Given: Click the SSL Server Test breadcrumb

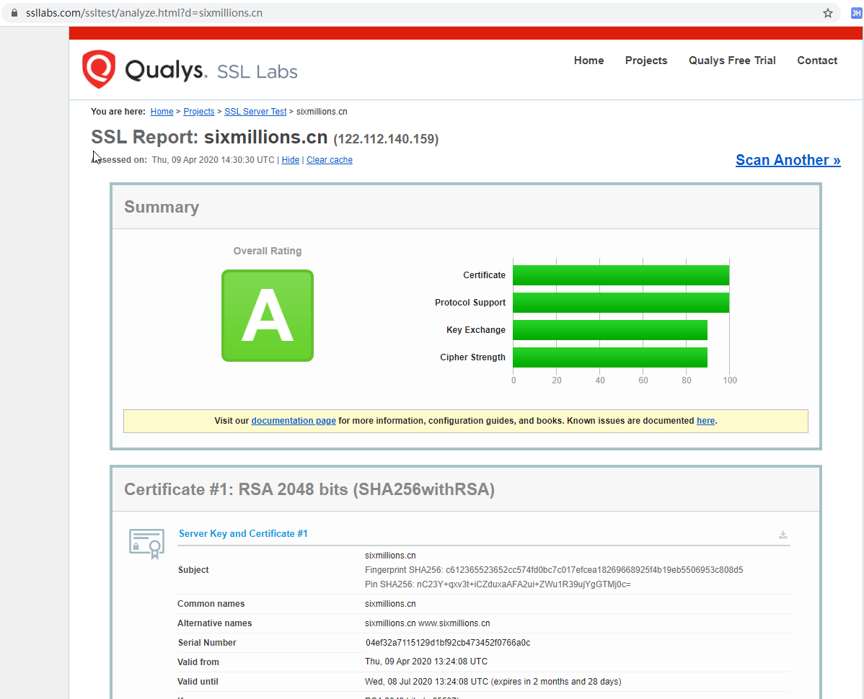Looking at the screenshot, I should click(255, 111).
